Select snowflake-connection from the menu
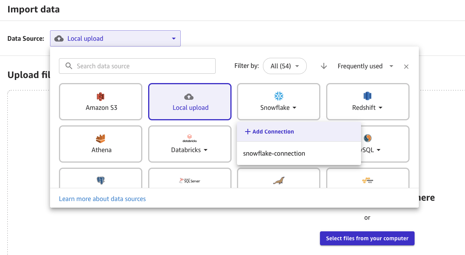The height and width of the screenshot is (255, 465). pos(299,153)
